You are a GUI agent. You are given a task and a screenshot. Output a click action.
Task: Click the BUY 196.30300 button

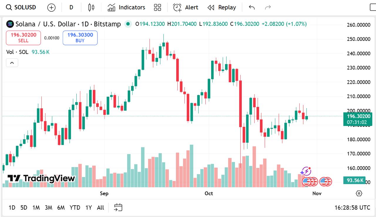(x=80, y=38)
